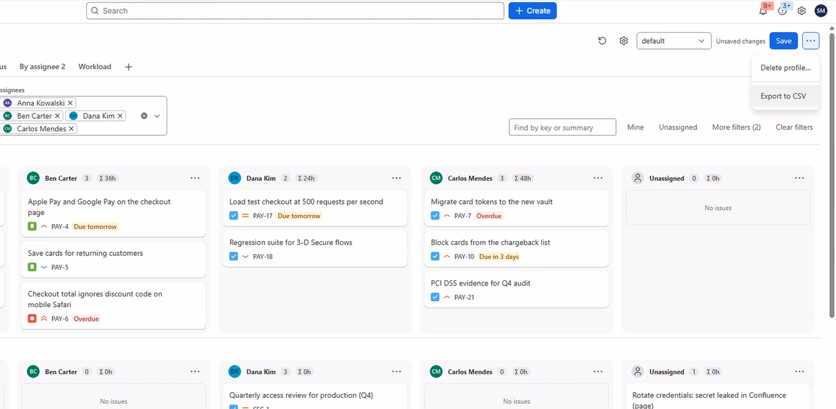
Task: Click the blue Create button
Action: click(x=532, y=10)
